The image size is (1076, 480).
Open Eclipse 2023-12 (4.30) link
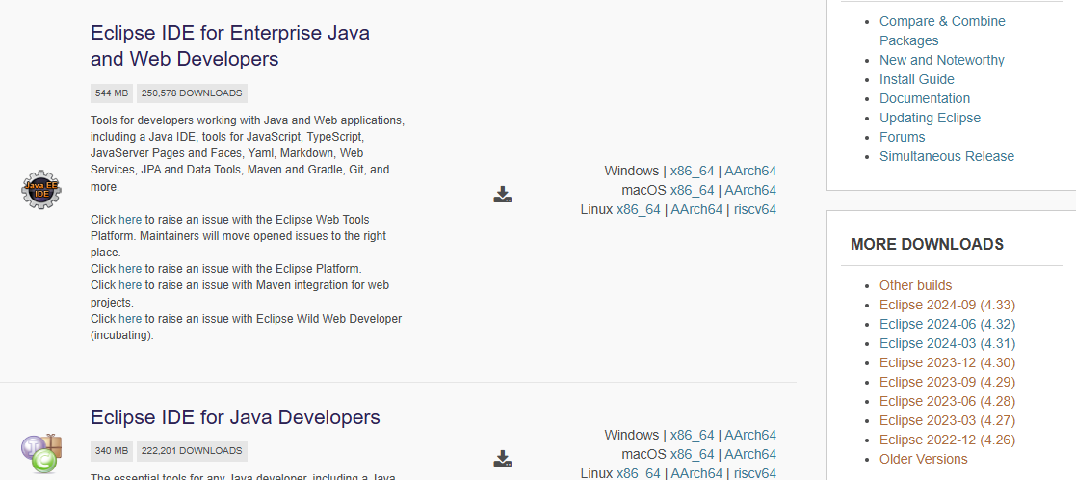tap(947, 361)
